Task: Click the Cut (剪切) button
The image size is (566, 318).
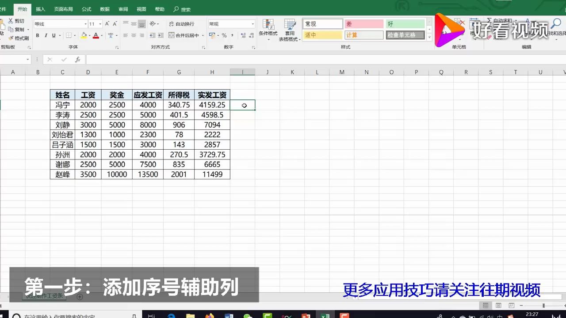Action: tap(16, 21)
